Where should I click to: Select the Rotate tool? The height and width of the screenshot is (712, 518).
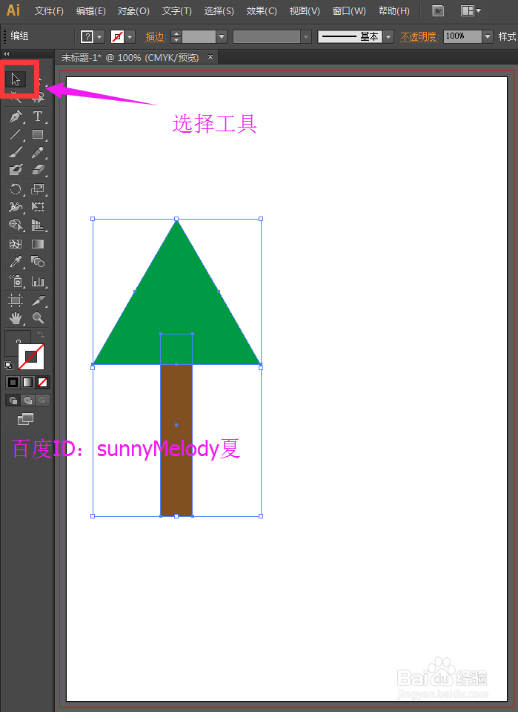(x=16, y=189)
